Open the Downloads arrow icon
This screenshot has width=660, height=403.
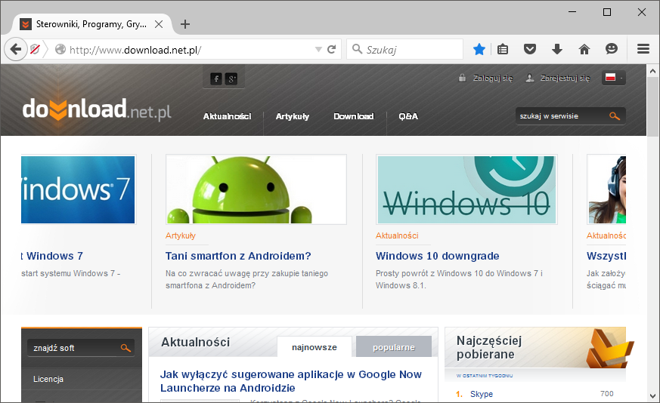pyautogui.click(x=557, y=50)
